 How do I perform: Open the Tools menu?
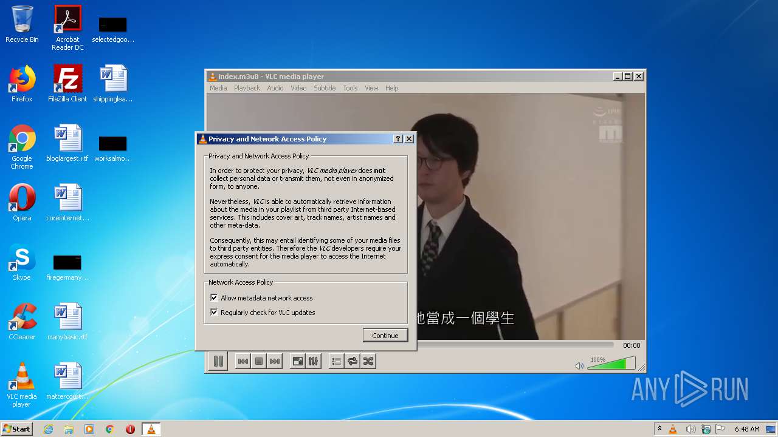click(x=350, y=88)
